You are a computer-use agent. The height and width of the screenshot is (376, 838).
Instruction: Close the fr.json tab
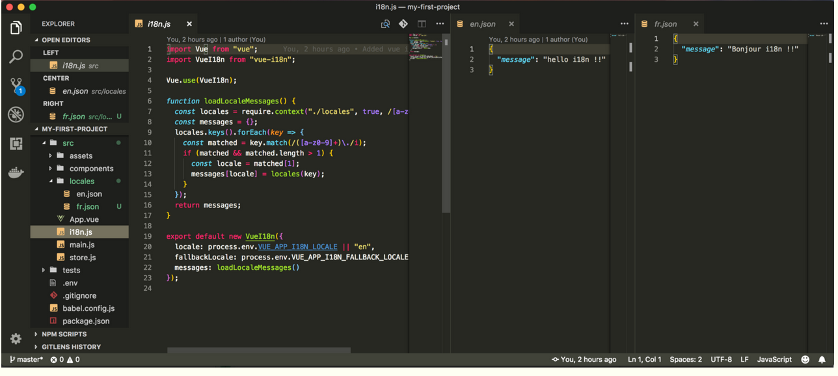(696, 24)
